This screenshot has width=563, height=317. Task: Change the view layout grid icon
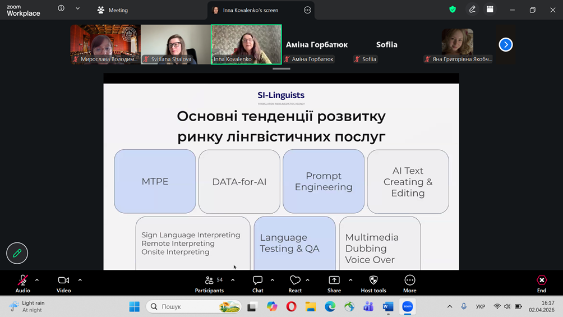pyautogui.click(x=490, y=10)
